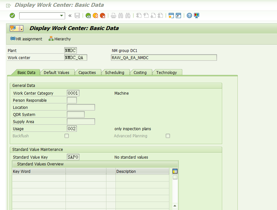Click the HR assignment button

coord(26,39)
